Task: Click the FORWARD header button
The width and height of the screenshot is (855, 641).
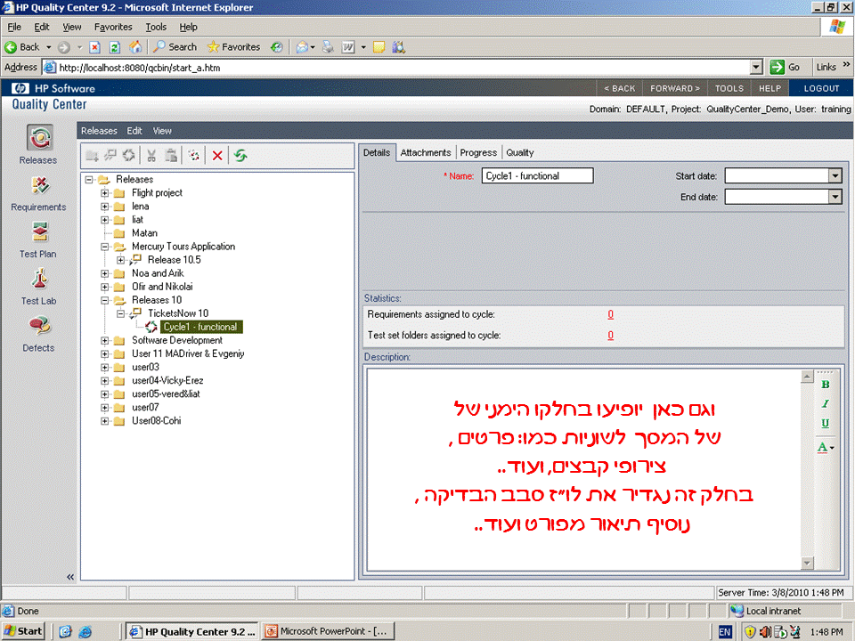Action: tap(674, 88)
